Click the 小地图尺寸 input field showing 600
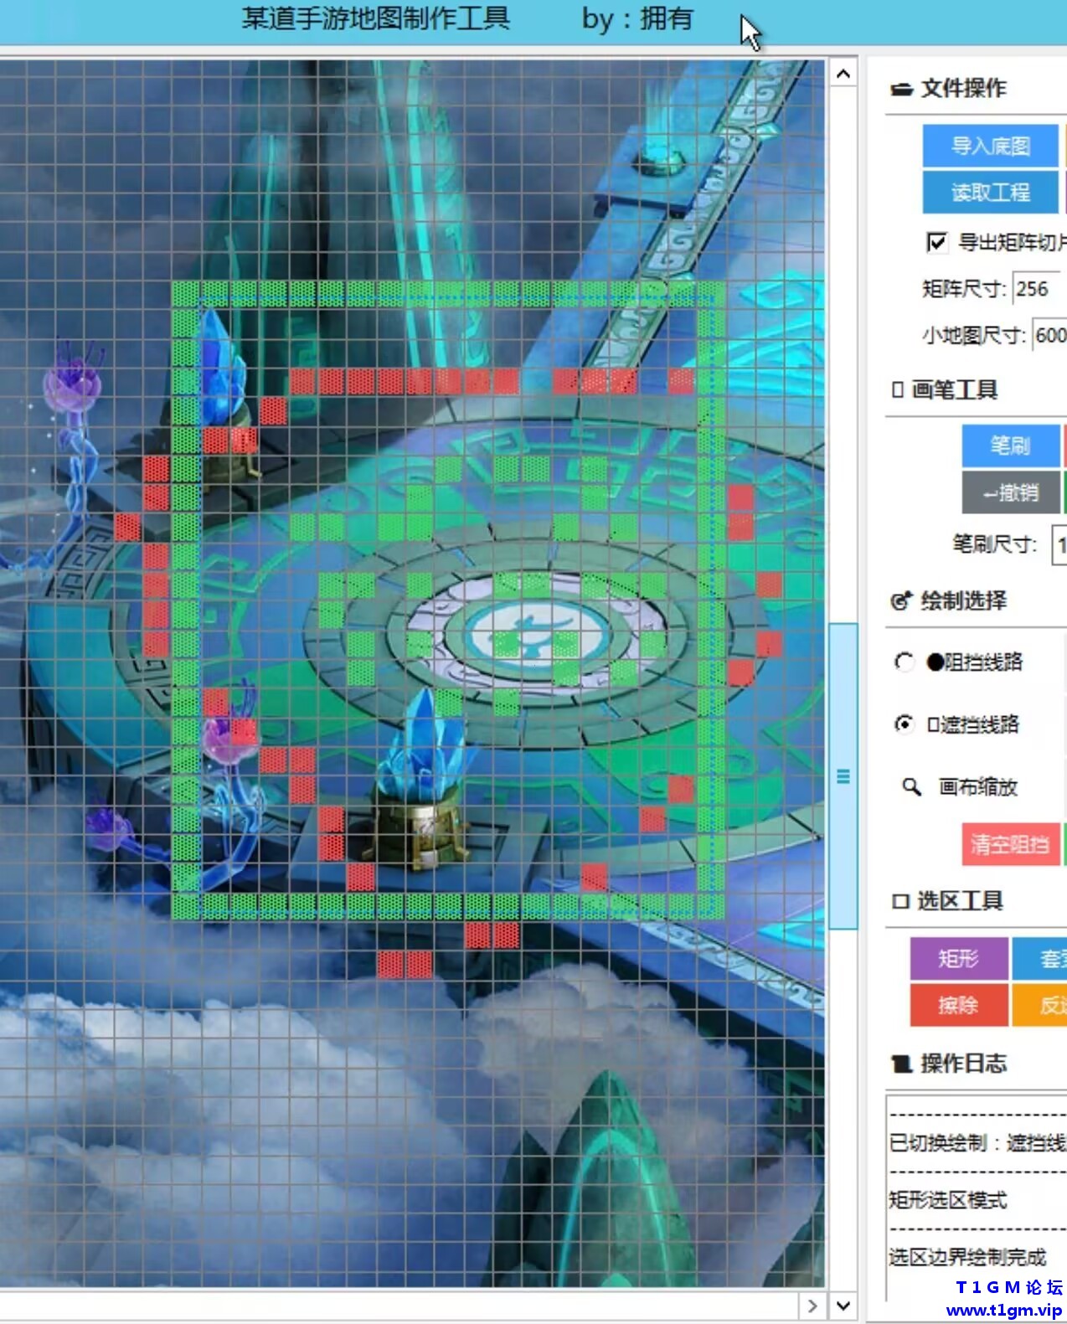 pos(1049,335)
